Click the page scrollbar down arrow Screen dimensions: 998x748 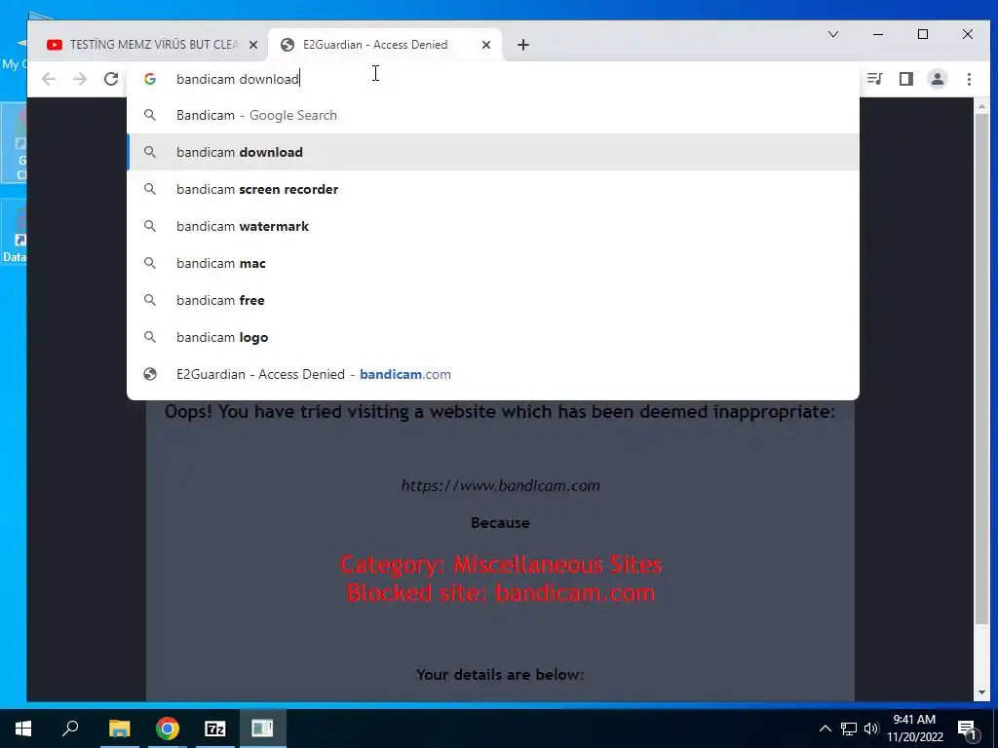982,692
